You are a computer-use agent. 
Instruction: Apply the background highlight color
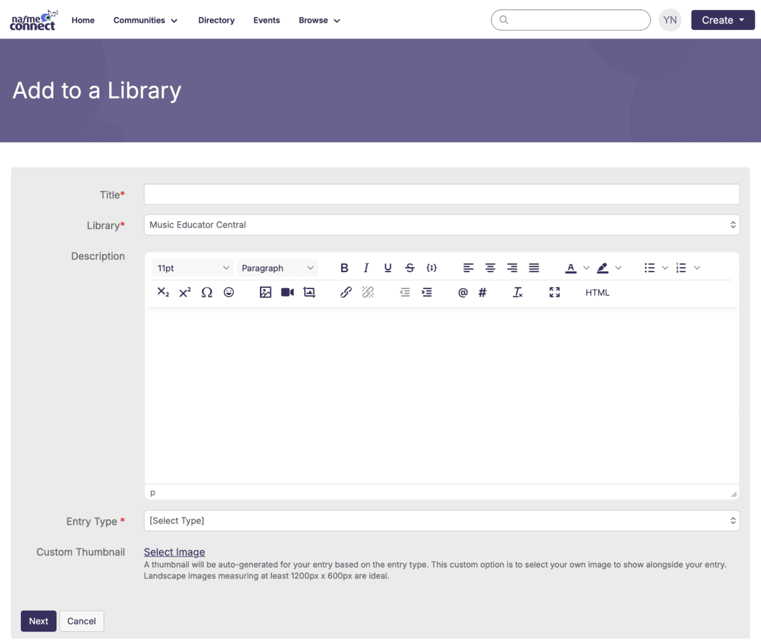603,268
